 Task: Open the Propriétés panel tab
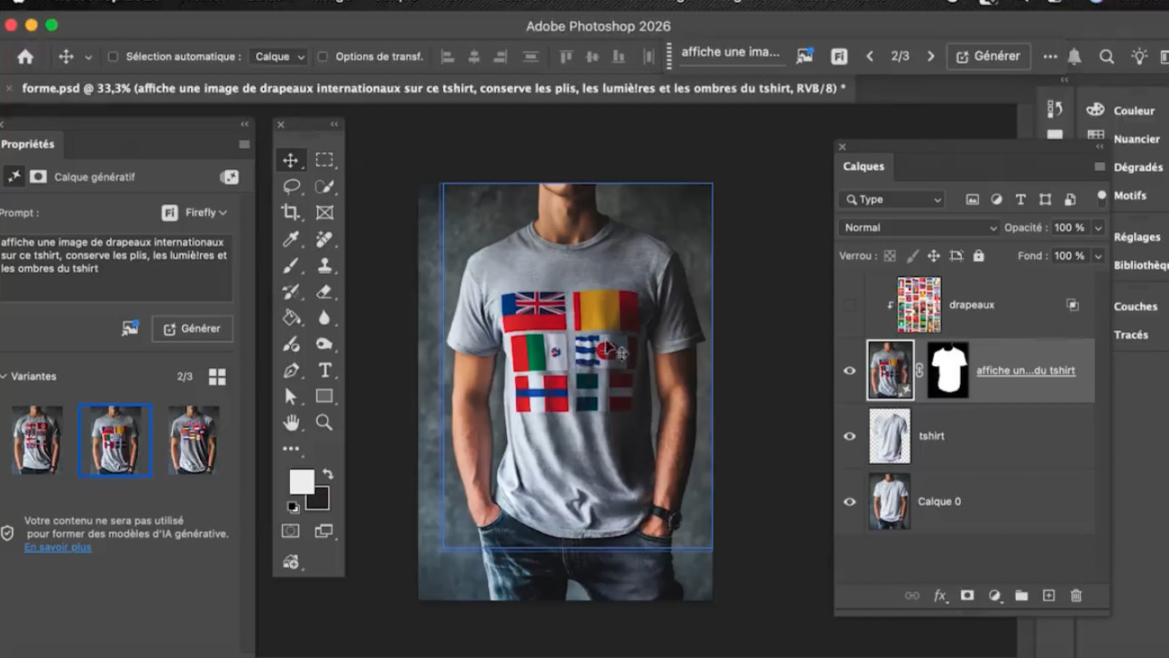pos(28,144)
